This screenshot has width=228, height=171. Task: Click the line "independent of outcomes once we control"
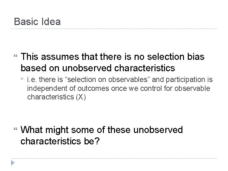point(118,88)
